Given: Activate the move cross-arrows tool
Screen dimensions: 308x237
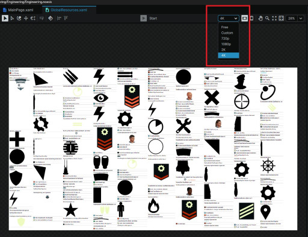Looking at the screenshot, I should 26,18.
